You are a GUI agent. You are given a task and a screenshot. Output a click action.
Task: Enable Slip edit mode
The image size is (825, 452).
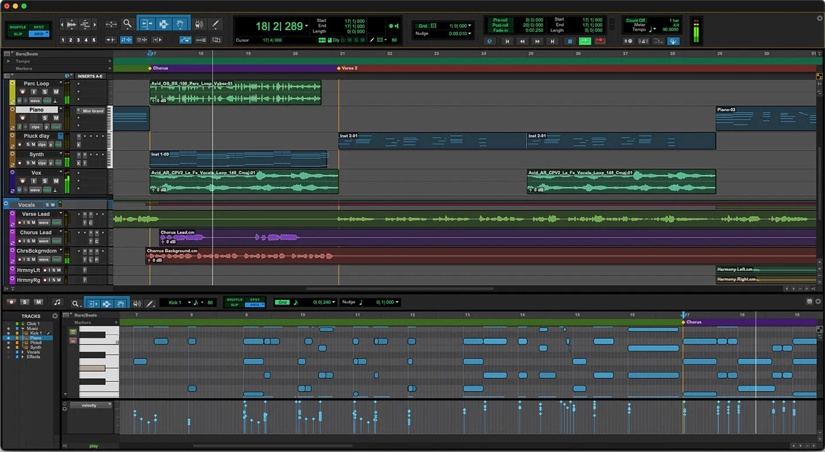click(18, 34)
